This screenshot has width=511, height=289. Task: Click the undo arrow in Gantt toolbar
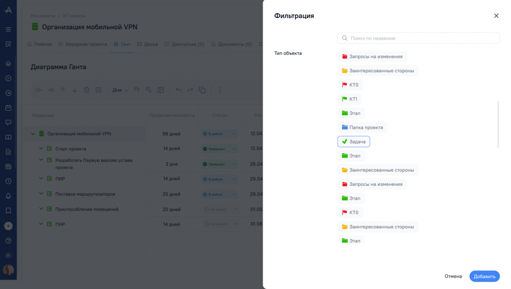[178, 90]
